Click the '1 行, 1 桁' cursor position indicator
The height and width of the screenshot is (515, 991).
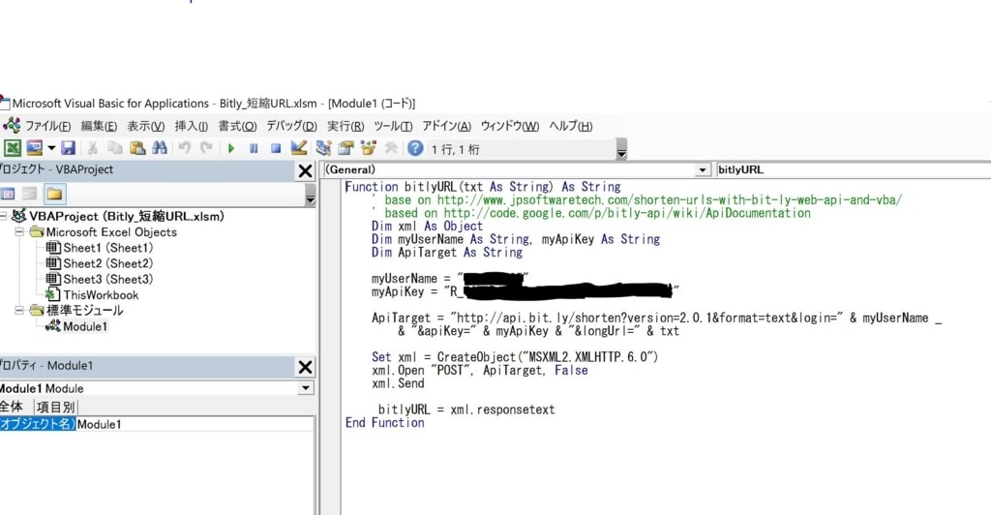click(x=456, y=150)
